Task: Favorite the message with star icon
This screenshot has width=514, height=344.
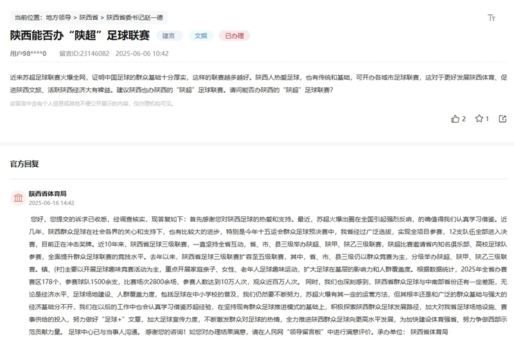Action: [479, 119]
